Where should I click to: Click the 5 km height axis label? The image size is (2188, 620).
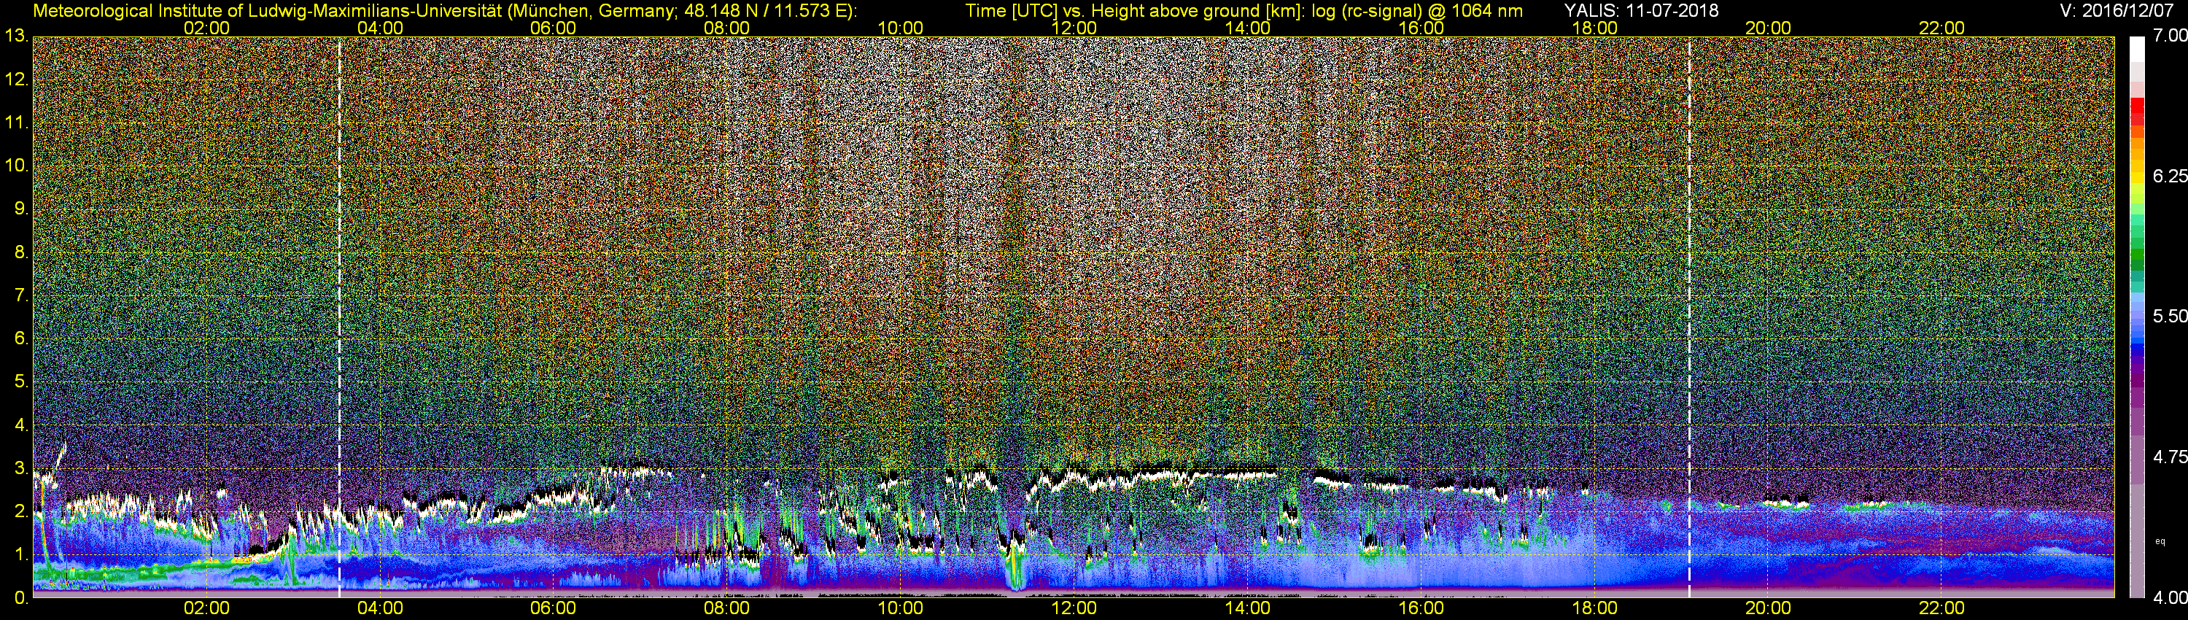[x=20, y=382]
